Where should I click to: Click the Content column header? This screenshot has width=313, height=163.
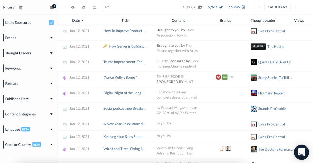178,20
